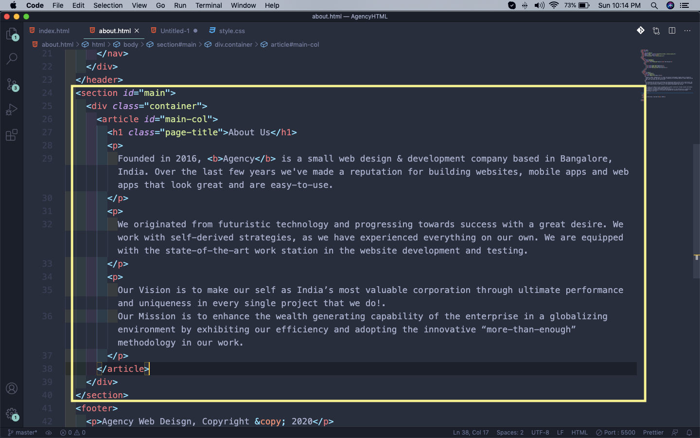Open the Explorer view in activity bar
The height and width of the screenshot is (438, 700).
12,34
